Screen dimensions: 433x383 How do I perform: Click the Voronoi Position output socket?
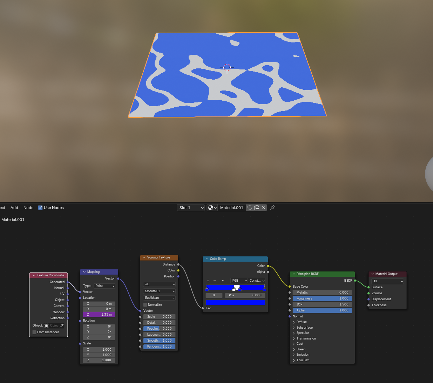(x=178, y=276)
